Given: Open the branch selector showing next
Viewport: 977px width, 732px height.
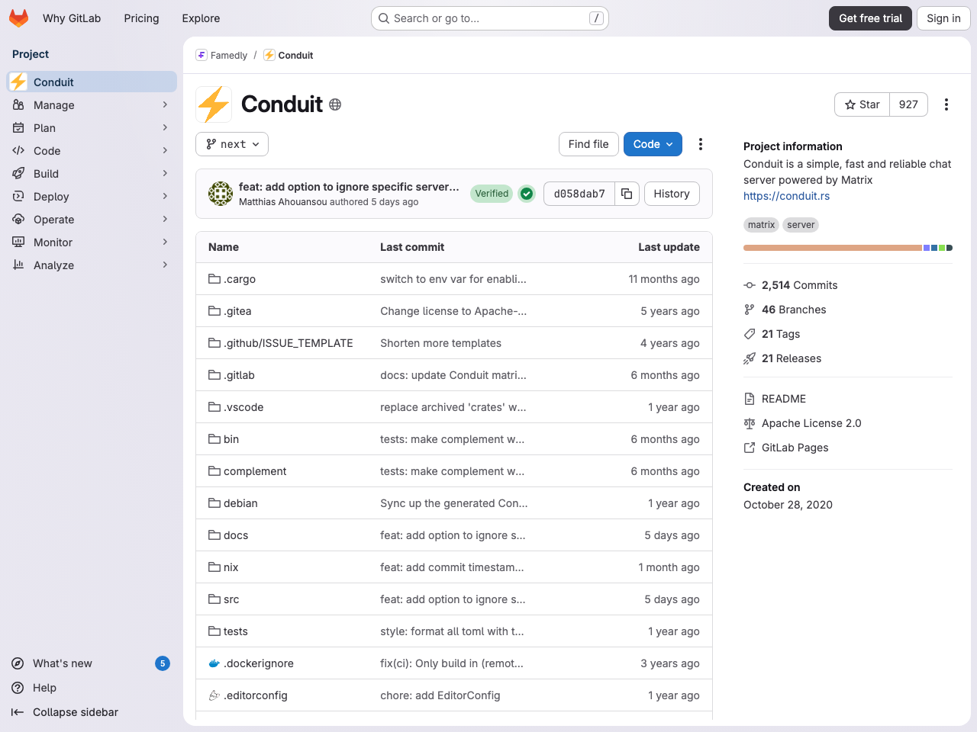Looking at the screenshot, I should click(x=231, y=143).
